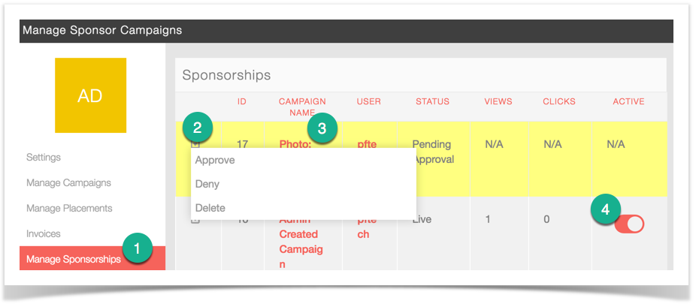Click the yellow AD avatar tile
699x307 pixels.
pos(90,95)
